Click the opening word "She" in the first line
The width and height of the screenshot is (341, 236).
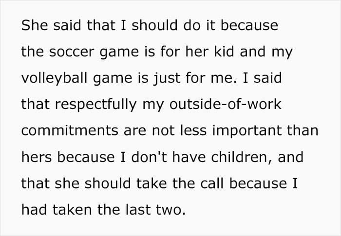[x=35, y=25]
